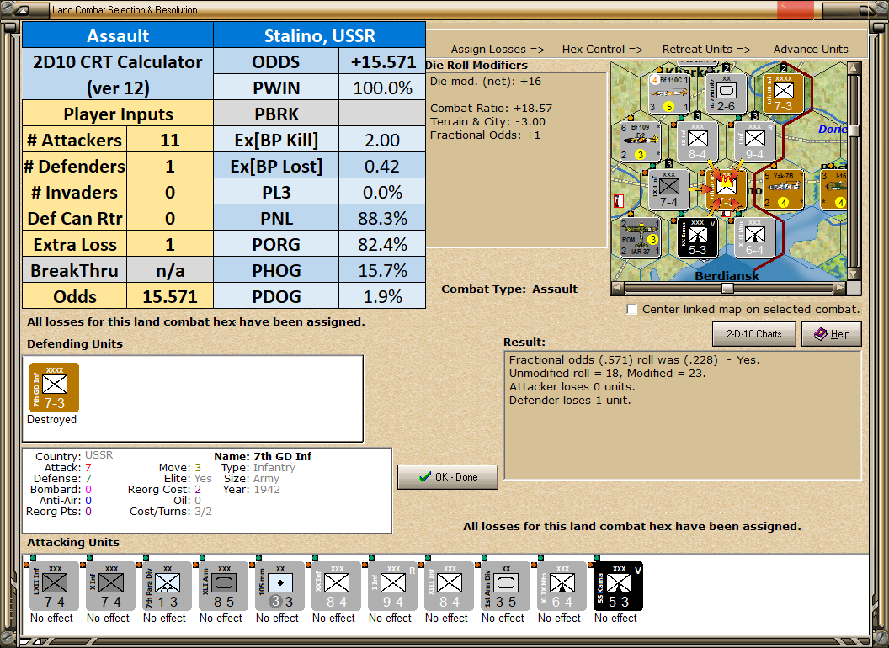Image resolution: width=889 pixels, height=648 pixels.
Task: Click the PWIN value 100.0%
Action: pos(383,88)
